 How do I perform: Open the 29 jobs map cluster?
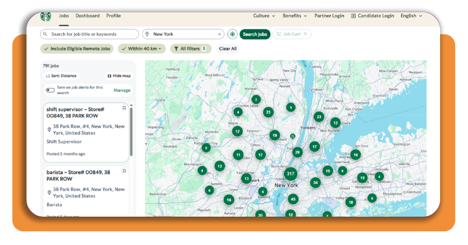pyautogui.click(x=297, y=152)
